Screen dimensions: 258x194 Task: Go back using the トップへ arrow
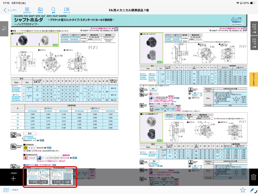[x=10, y=10]
